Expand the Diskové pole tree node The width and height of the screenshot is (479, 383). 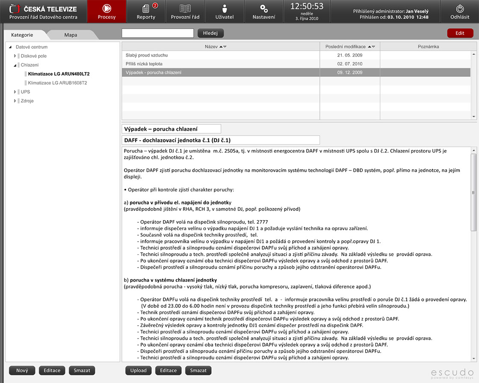pos(15,56)
